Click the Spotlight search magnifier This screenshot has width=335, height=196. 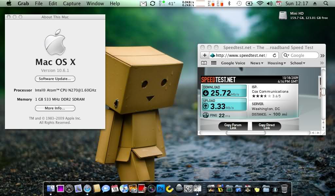coord(326,3)
